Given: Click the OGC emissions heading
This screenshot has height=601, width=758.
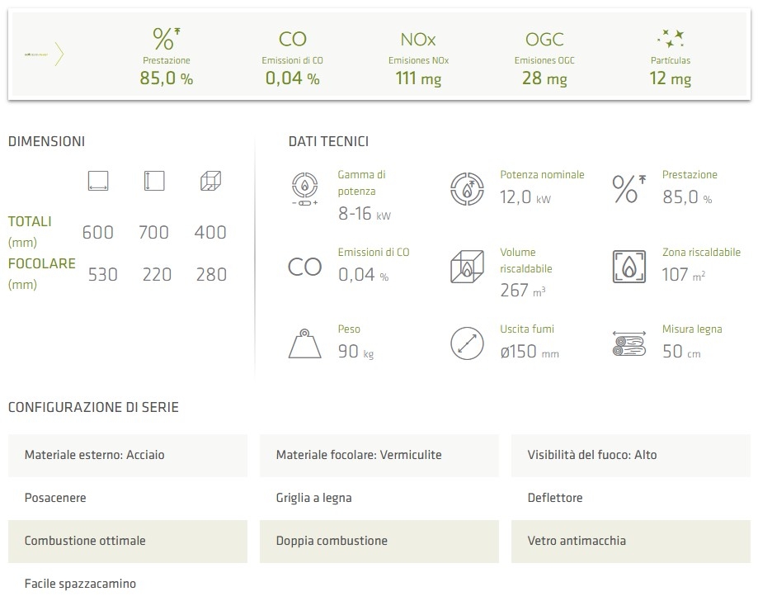Looking at the screenshot, I should [x=544, y=39].
